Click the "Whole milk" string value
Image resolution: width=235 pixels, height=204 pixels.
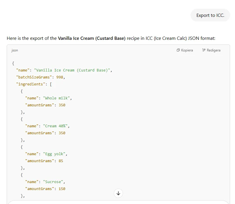coord(56,98)
